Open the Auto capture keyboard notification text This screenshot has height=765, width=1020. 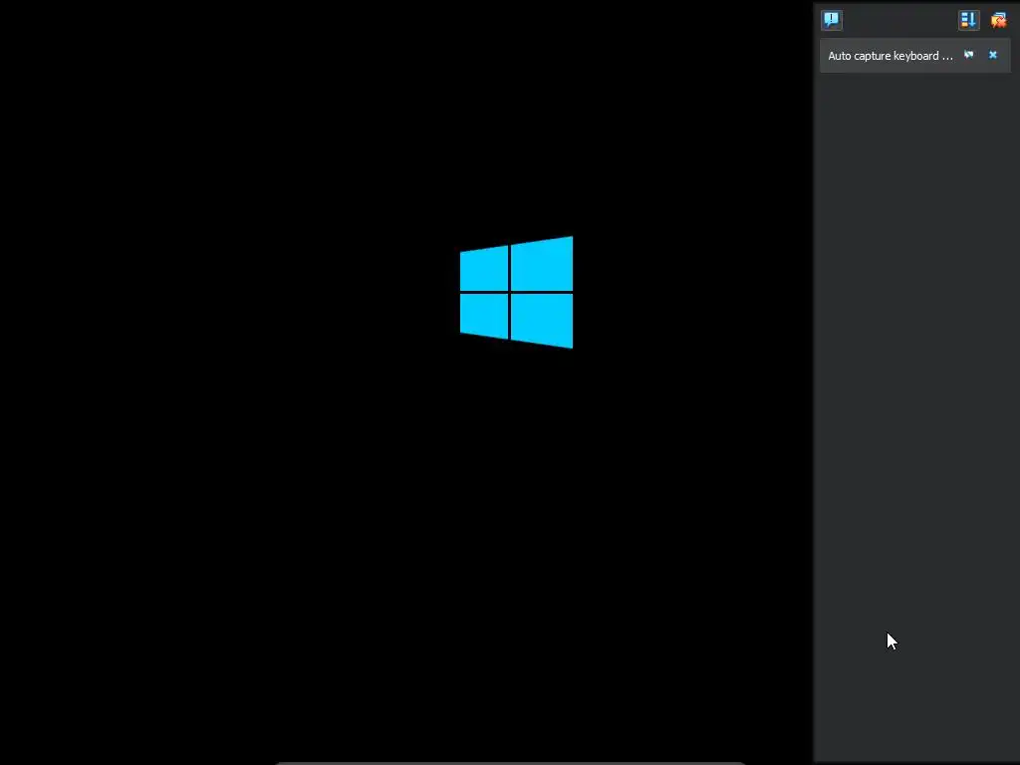890,56
